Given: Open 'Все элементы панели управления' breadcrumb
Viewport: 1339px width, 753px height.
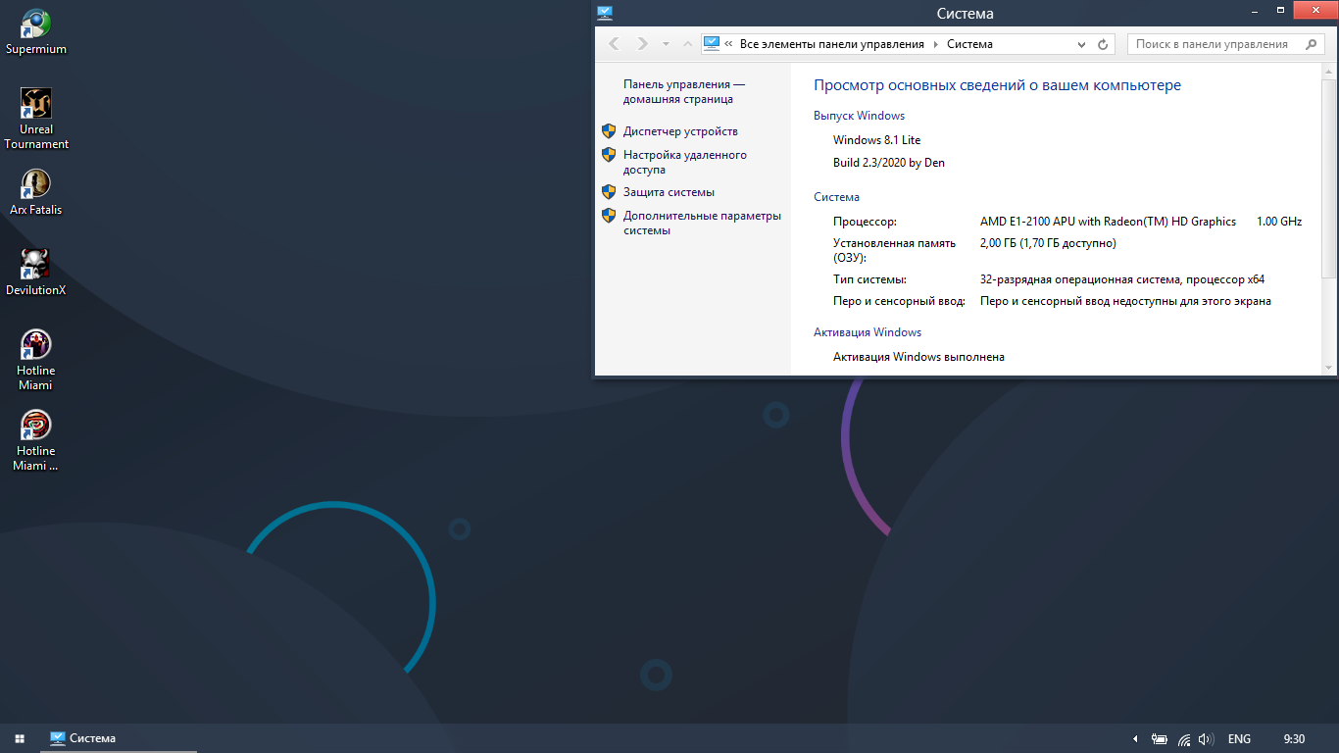Looking at the screenshot, I should 832,44.
